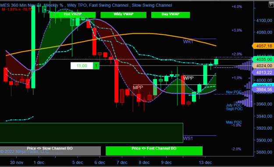Screen dimensions: 274x167
Task: Click the July POC label
Action: tap(234, 105)
